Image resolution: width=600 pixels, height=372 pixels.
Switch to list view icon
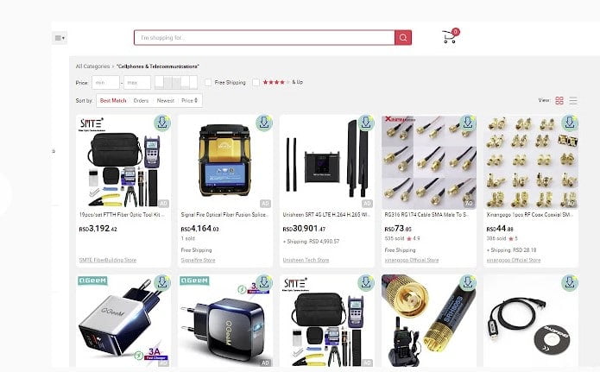pos(573,100)
